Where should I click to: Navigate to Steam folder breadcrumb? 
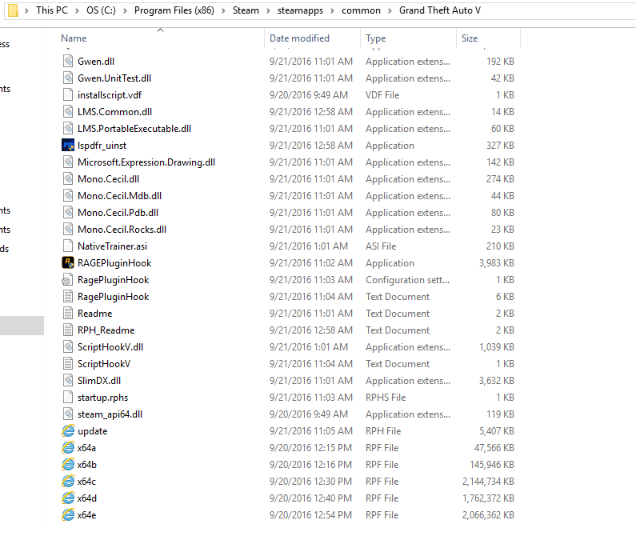click(x=246, y=10)
